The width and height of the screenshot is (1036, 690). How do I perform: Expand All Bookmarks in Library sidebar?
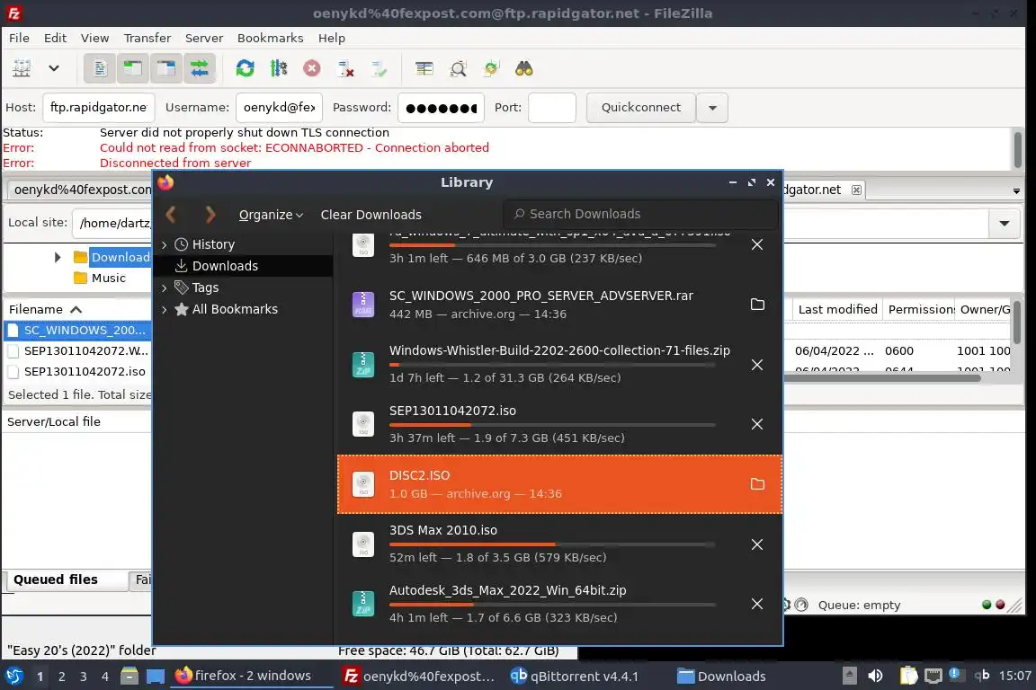click(x=164, y=309)
